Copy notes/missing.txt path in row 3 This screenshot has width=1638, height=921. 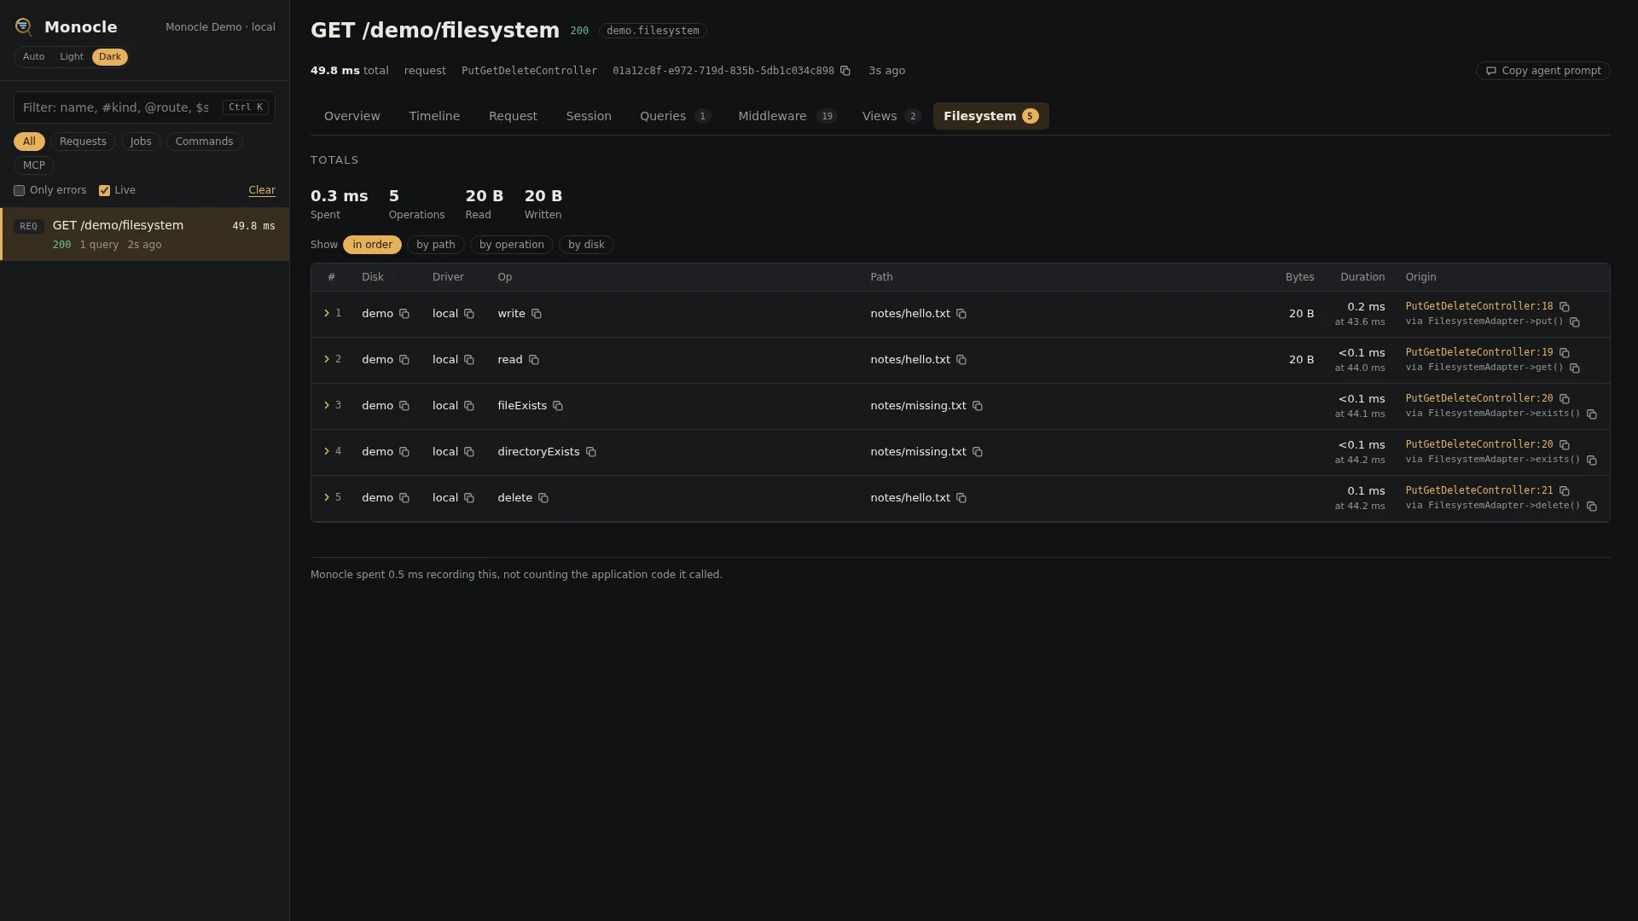pyautogui.click(x=978, y=406)
